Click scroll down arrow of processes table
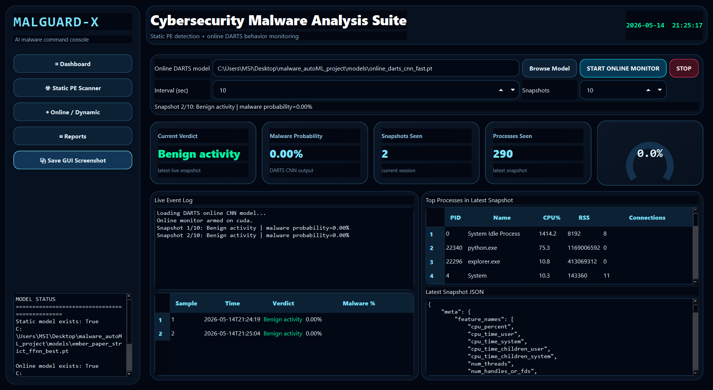713x390 pixels. coord(696,281)
